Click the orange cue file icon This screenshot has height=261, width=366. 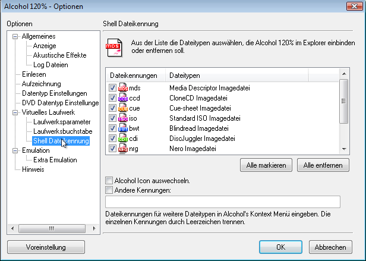[x=123, y=108]
